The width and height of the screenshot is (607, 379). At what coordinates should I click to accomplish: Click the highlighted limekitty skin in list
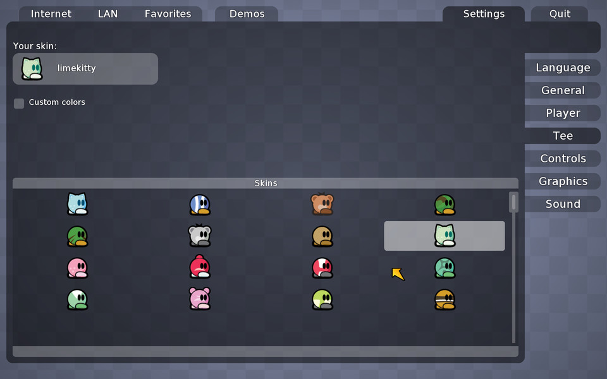(445, 236)
